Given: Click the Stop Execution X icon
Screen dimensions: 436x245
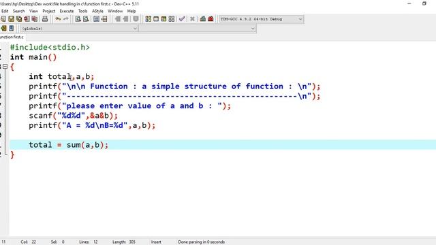Looking at the screenshot, I should (x=192, y=19).
